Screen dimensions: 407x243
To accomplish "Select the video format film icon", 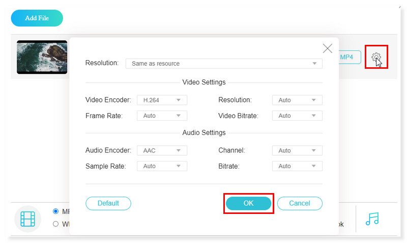I will pyautogui.click(x=27, y=219).
